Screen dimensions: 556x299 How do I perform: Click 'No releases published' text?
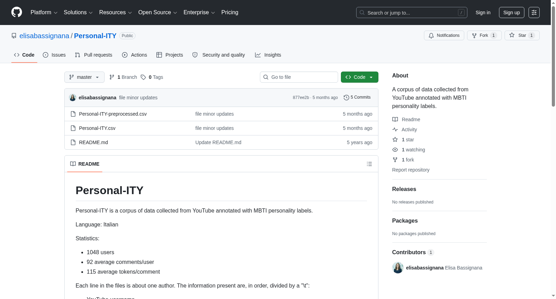[x=413, y=202]
